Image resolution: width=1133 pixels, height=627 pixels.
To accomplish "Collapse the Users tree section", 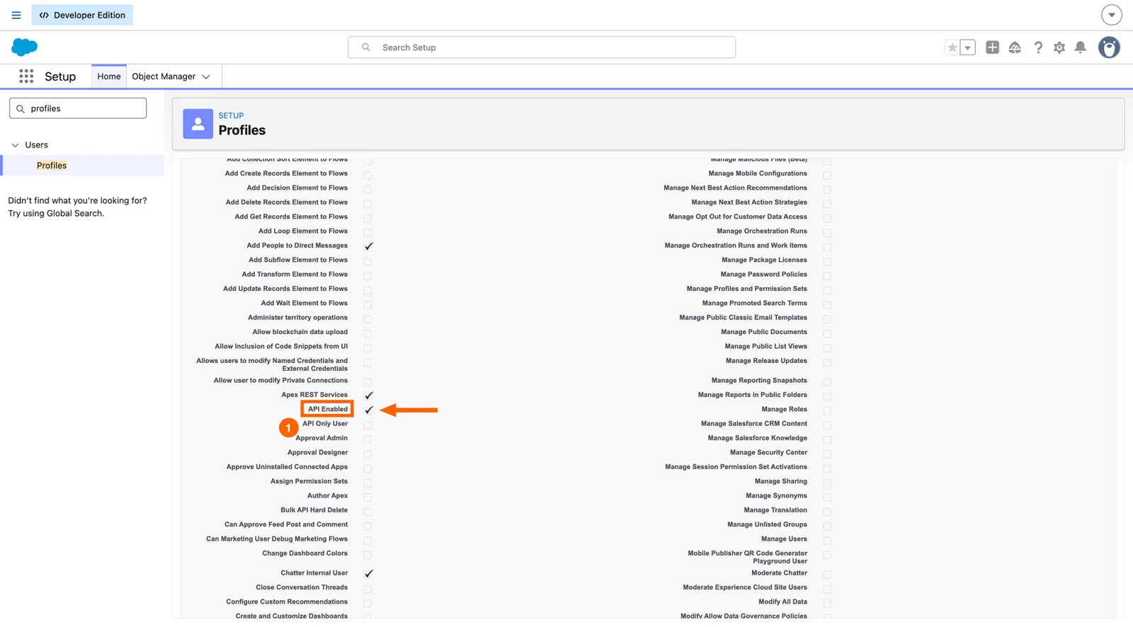I will pyautogui.click(x=15, y=145).
